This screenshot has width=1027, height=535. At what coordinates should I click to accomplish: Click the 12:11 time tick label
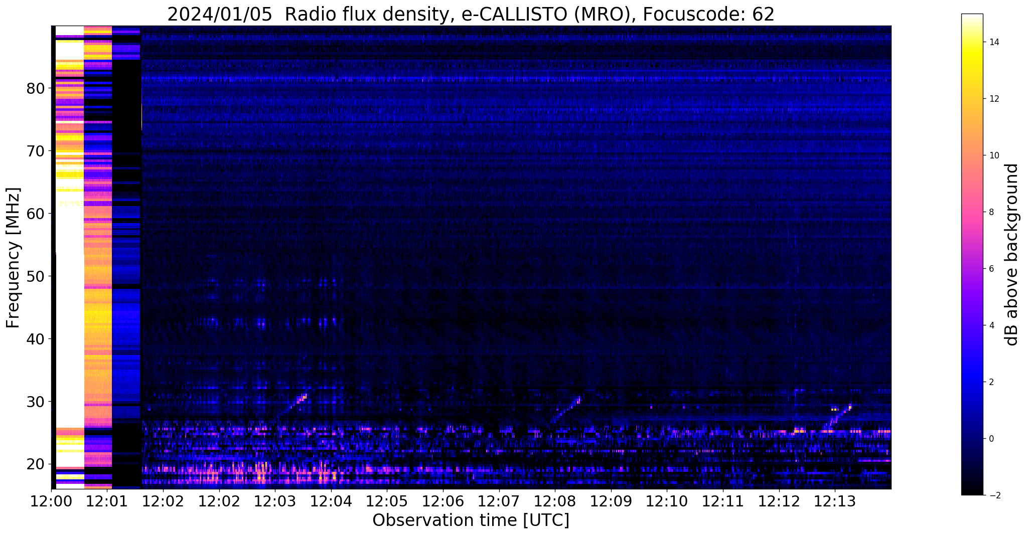pos(723,501)
